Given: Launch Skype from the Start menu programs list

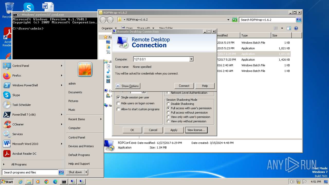Looking at the screenshot, I should [x=32, y=95].
